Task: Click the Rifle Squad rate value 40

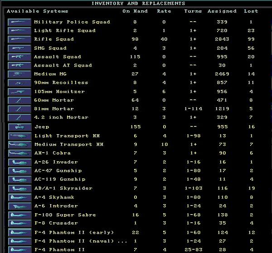Action: click(x=164, y=39)
